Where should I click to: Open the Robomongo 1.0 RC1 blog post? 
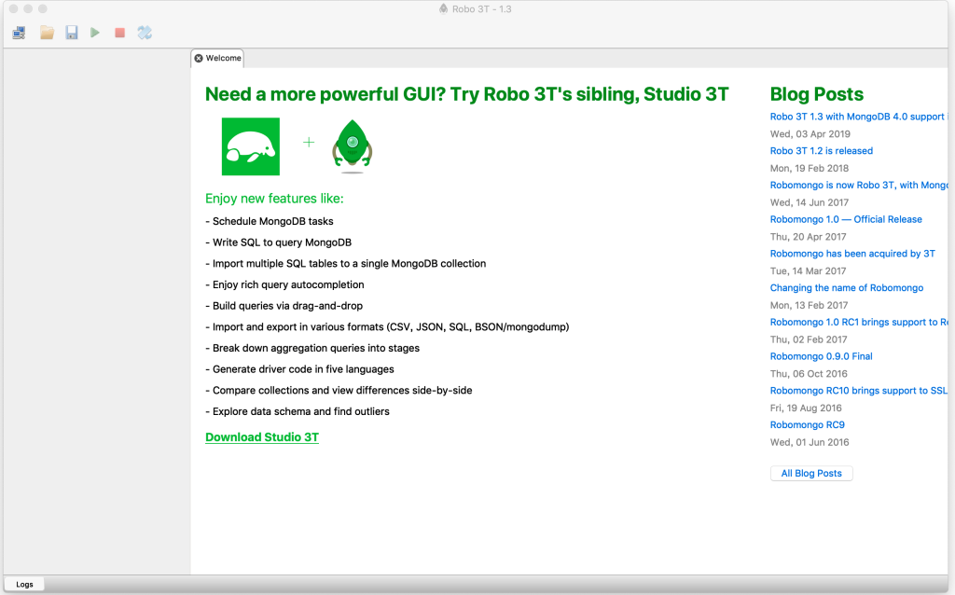[859, 322]
